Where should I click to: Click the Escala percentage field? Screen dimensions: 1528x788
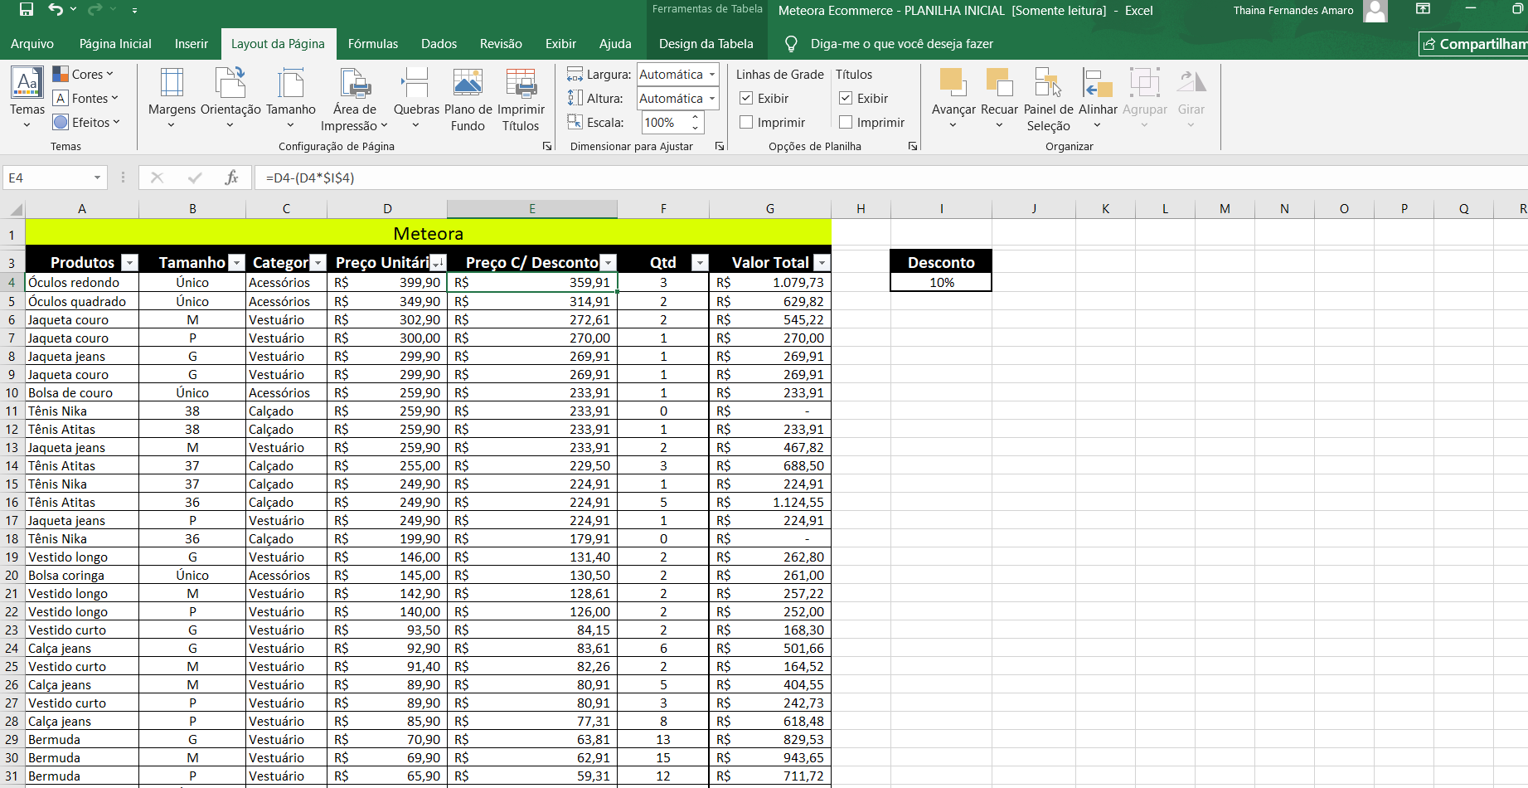pyautogui.click(x=666, y=123)
